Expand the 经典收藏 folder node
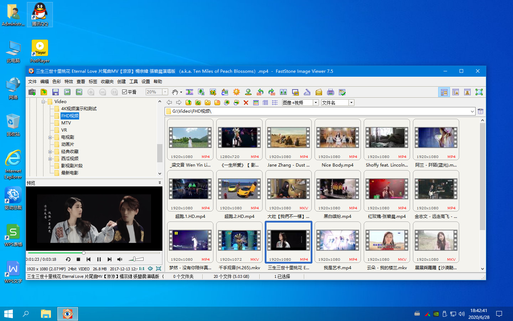513x321 pixels. (x=50, y=152)
